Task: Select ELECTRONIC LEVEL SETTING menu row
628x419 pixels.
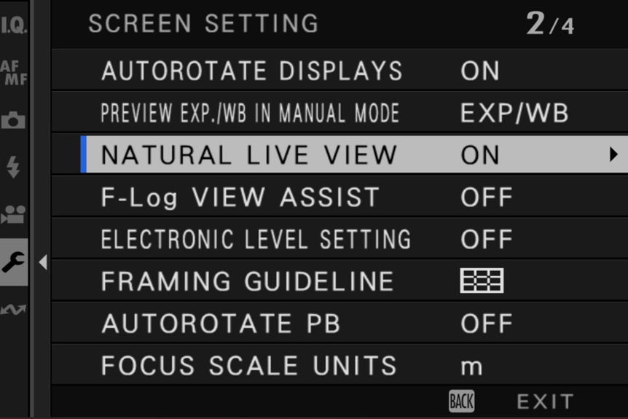Action: [339, 239]
